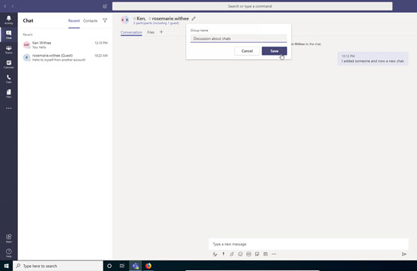The height and width of the screenshot is (271, 417).
Task: Select the Files tab in chat
Action: [x=151, y=32]
